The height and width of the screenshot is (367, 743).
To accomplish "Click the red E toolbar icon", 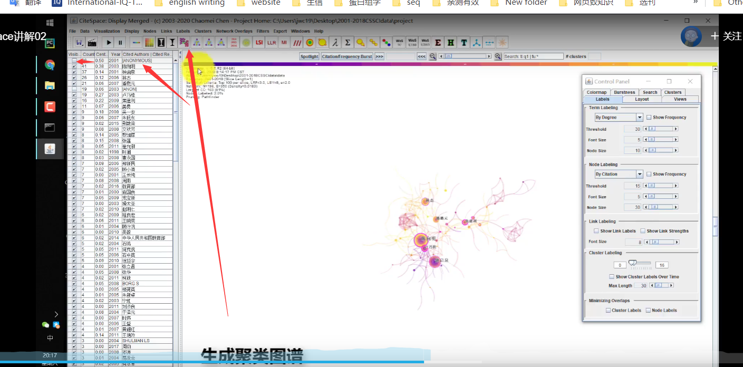I will point(438,42).
